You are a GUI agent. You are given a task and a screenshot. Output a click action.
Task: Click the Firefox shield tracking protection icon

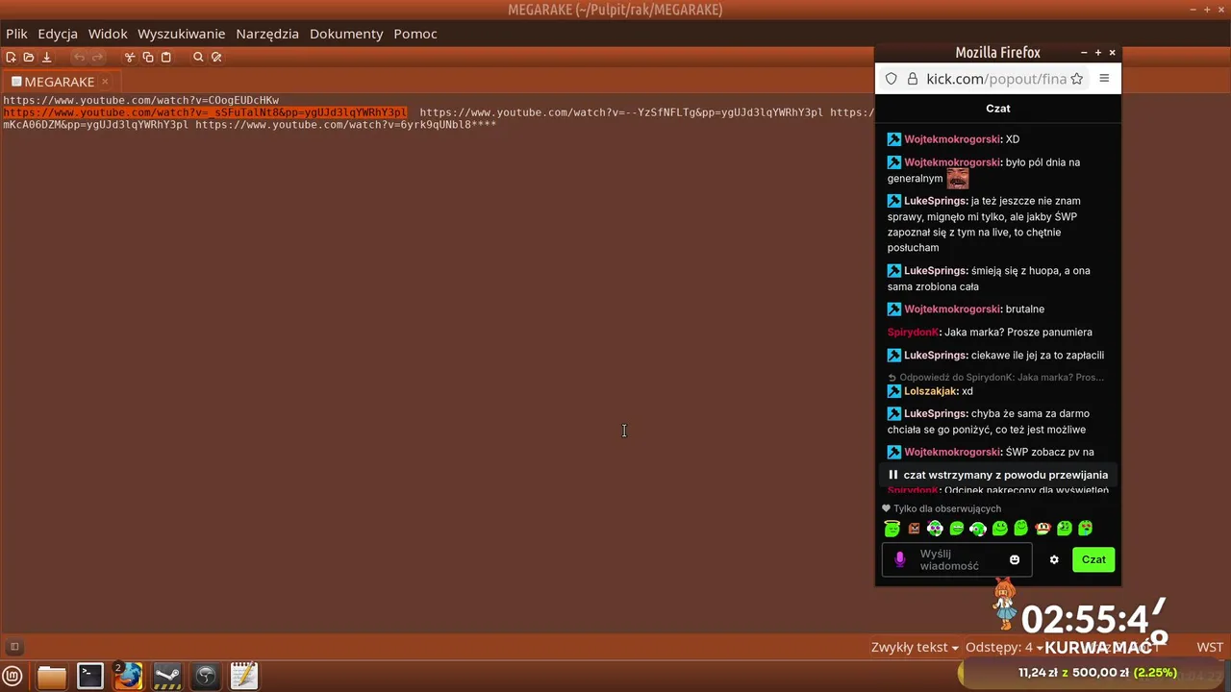tap(891, 79)
